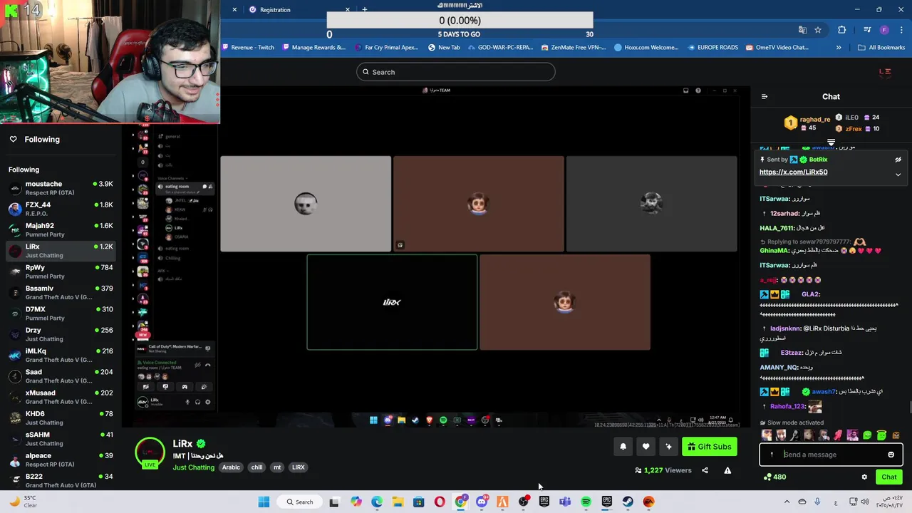Click the tray microphone icon
Screen dimensions: 912x513
point(817,502)
